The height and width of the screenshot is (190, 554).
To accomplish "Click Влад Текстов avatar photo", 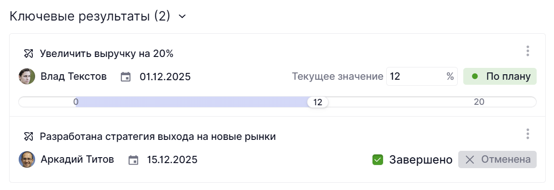I will [x=27, y=77].
